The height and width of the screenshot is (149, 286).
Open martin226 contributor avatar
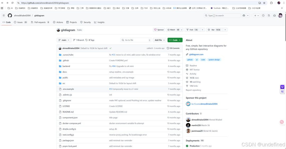click(x=188, y=125)
